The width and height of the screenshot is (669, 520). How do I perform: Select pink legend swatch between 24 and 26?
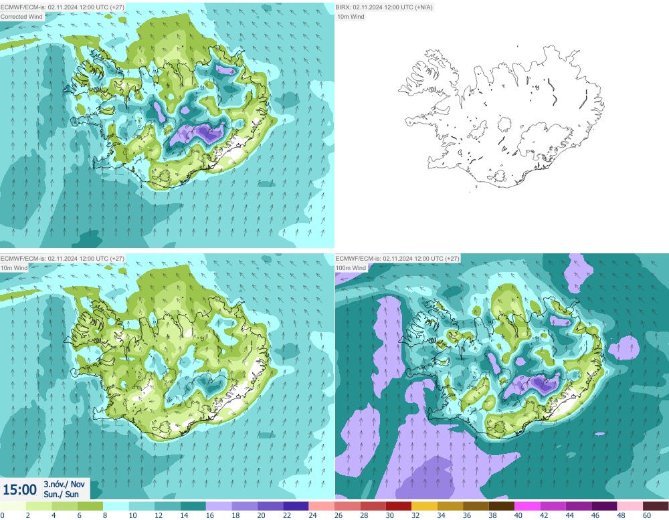(322, 506)
